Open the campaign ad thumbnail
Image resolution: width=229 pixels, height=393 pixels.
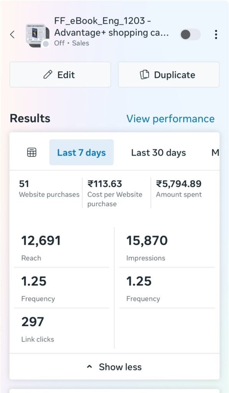38,35
